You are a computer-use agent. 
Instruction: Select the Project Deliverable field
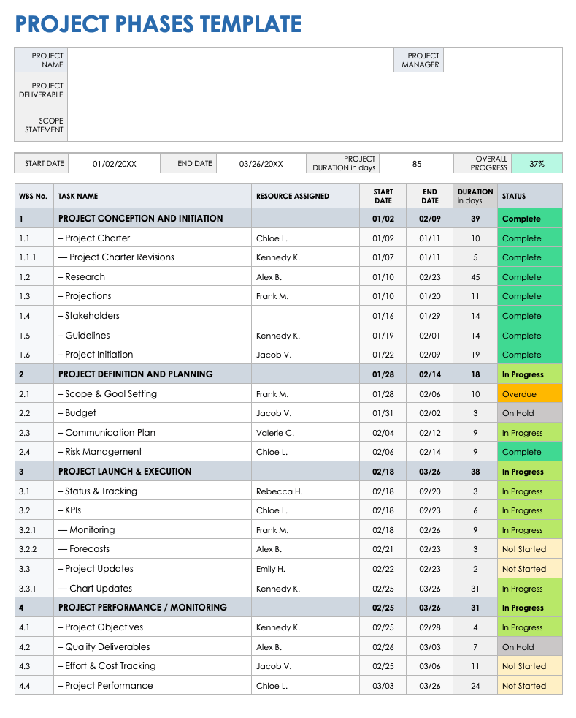314,90
